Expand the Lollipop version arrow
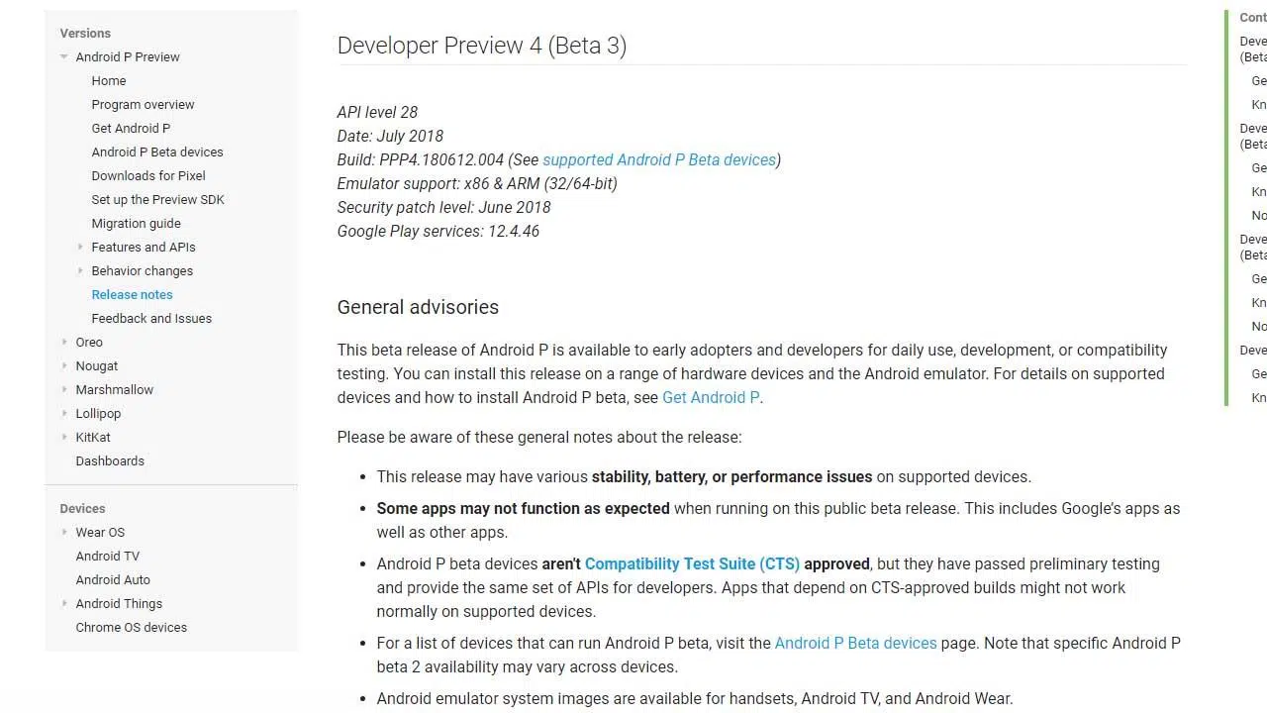 pos(64,414)
